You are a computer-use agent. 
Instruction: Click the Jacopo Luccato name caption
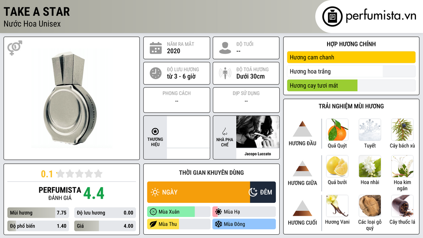point(258,154)
